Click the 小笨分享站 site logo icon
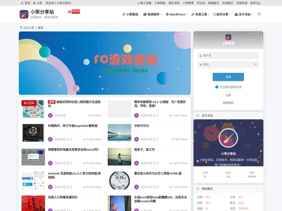Viewport: 282px width, 211px height. pos(24,14)
